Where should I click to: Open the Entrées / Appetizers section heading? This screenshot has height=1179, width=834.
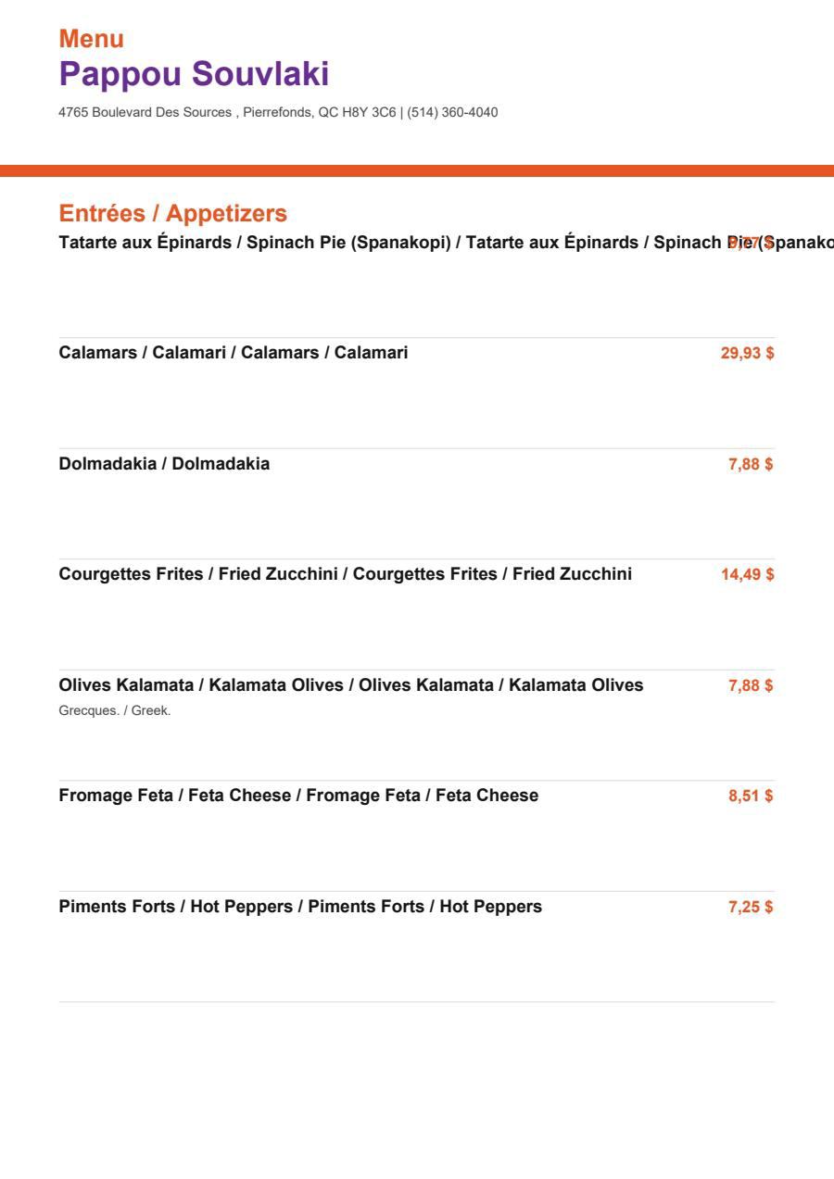click(173, 214)
